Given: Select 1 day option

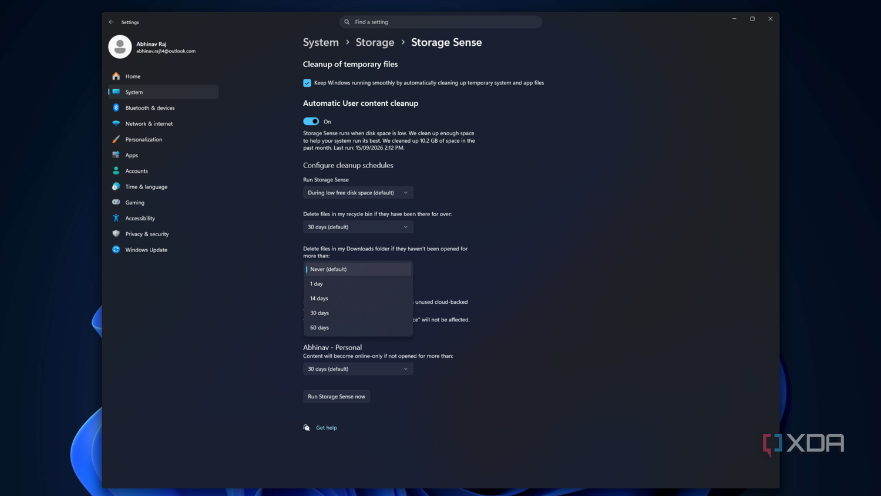Looking at the screenshot, I should (358, 284).
